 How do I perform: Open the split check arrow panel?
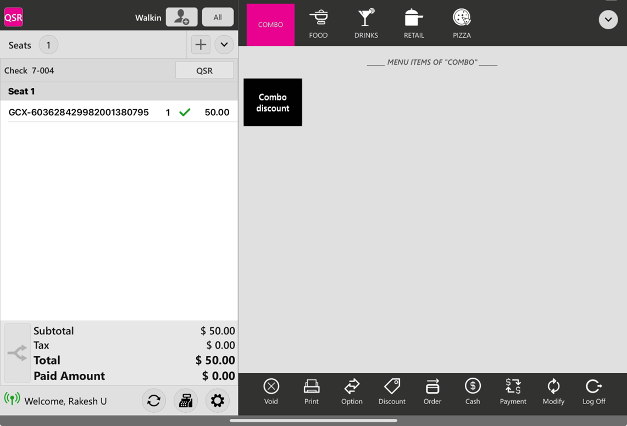pos(17,353)
